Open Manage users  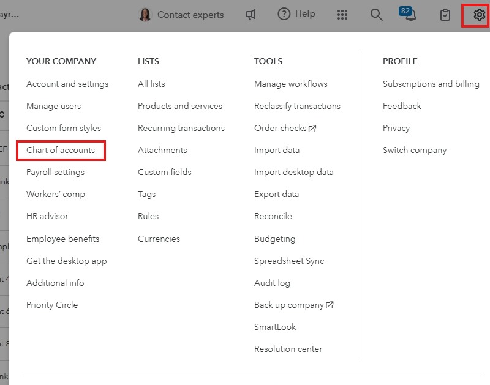53,106
